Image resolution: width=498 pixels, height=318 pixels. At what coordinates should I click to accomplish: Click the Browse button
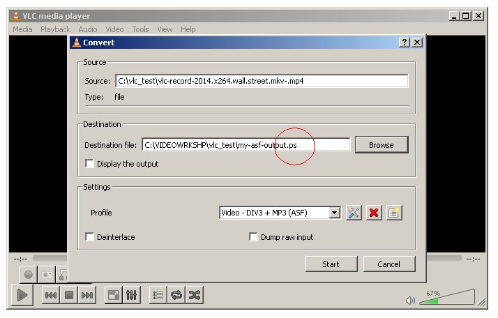click(x=382, y=145)
